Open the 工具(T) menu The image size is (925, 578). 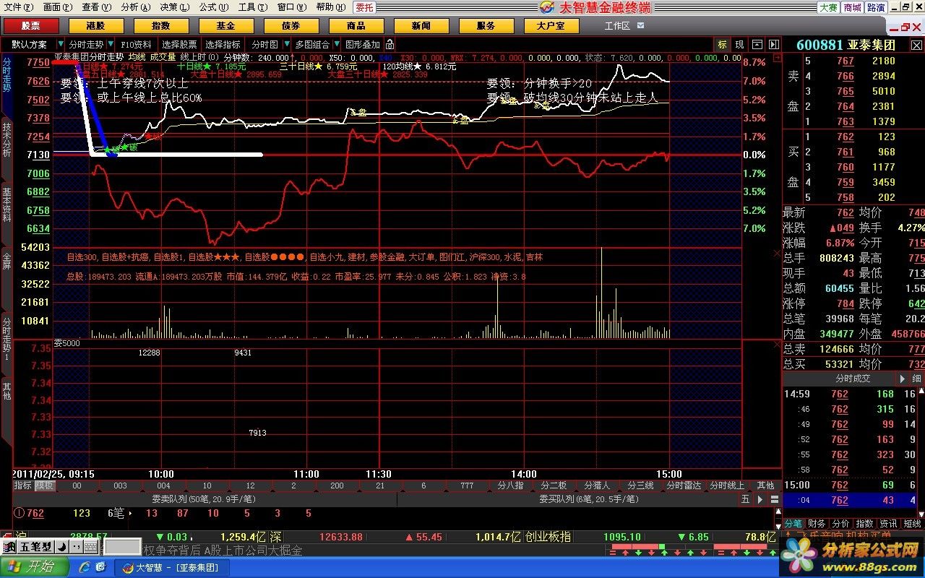click(x=252, y=7)
